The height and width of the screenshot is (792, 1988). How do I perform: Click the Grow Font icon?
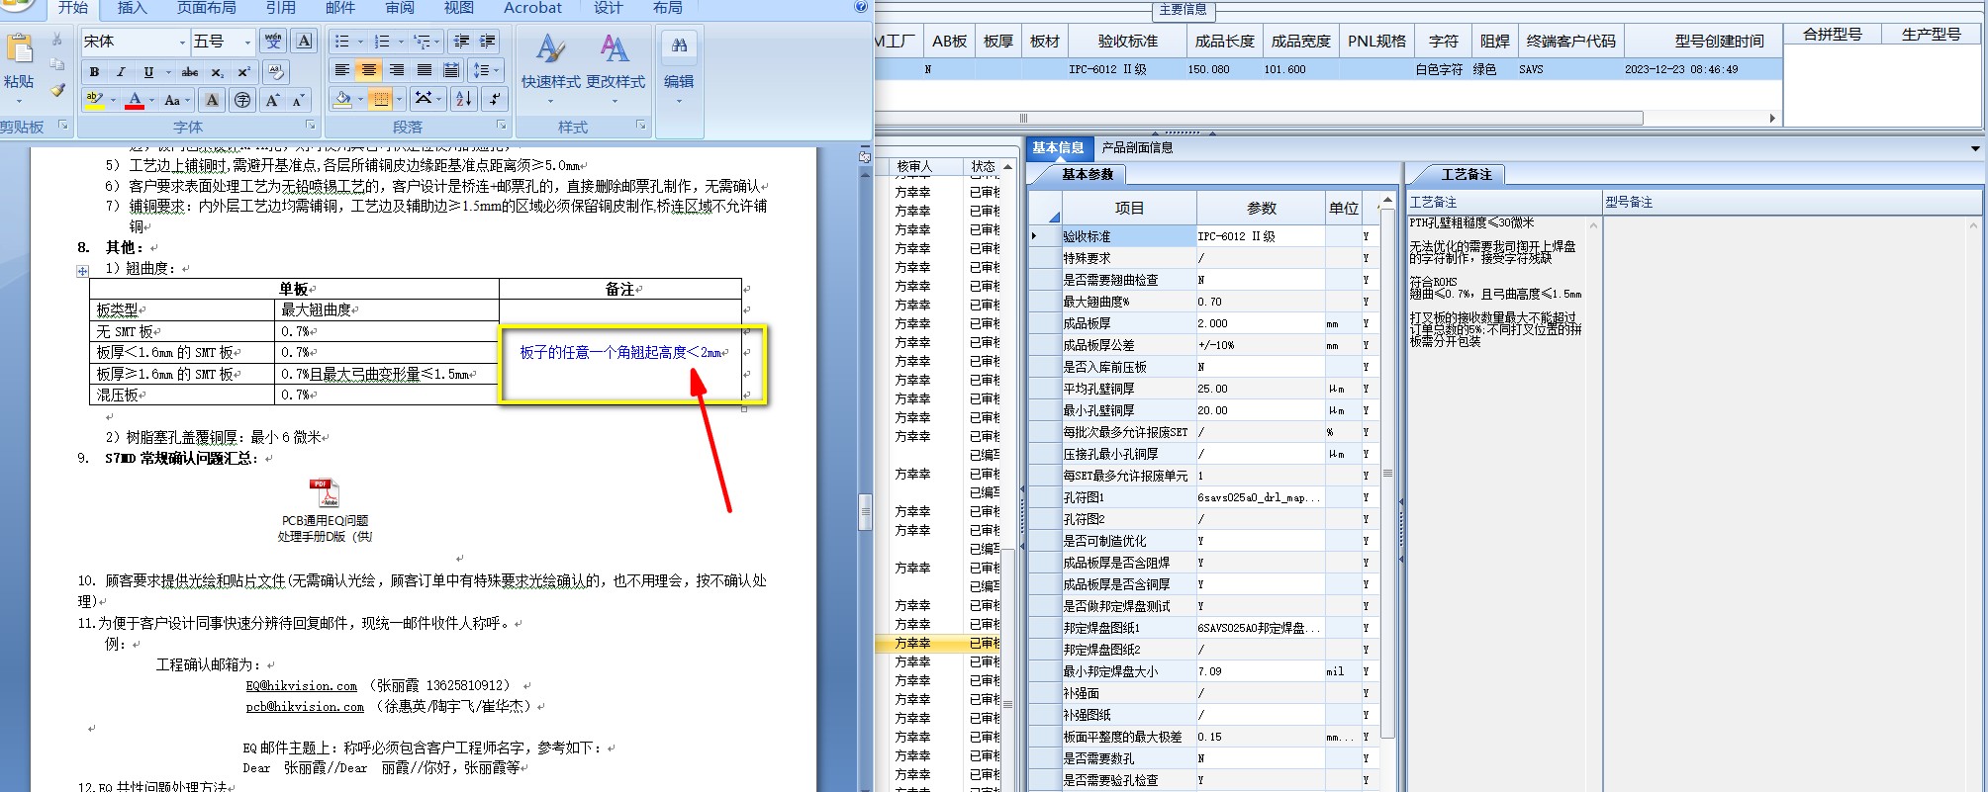(272, 100)
